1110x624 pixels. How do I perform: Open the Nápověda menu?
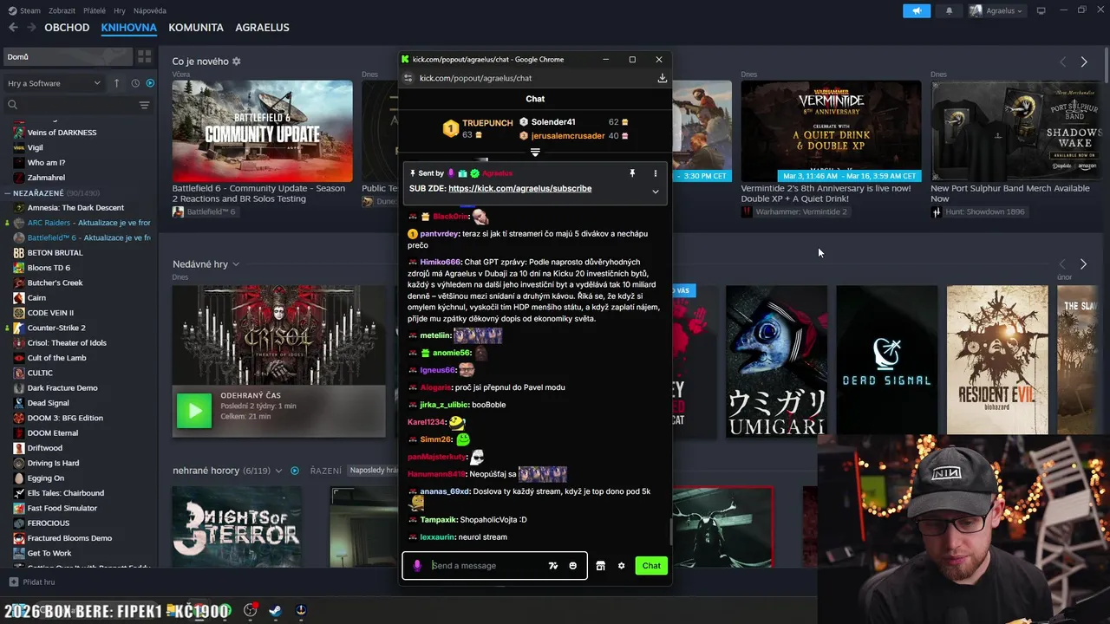point(150,10)
